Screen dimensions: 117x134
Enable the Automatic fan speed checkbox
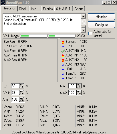pyautogui.click(x=90, y=33)
